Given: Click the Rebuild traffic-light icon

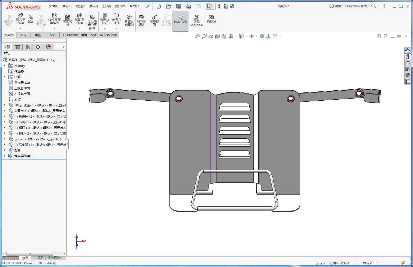Looking at the screenshot, I should [x=219, y=6].
